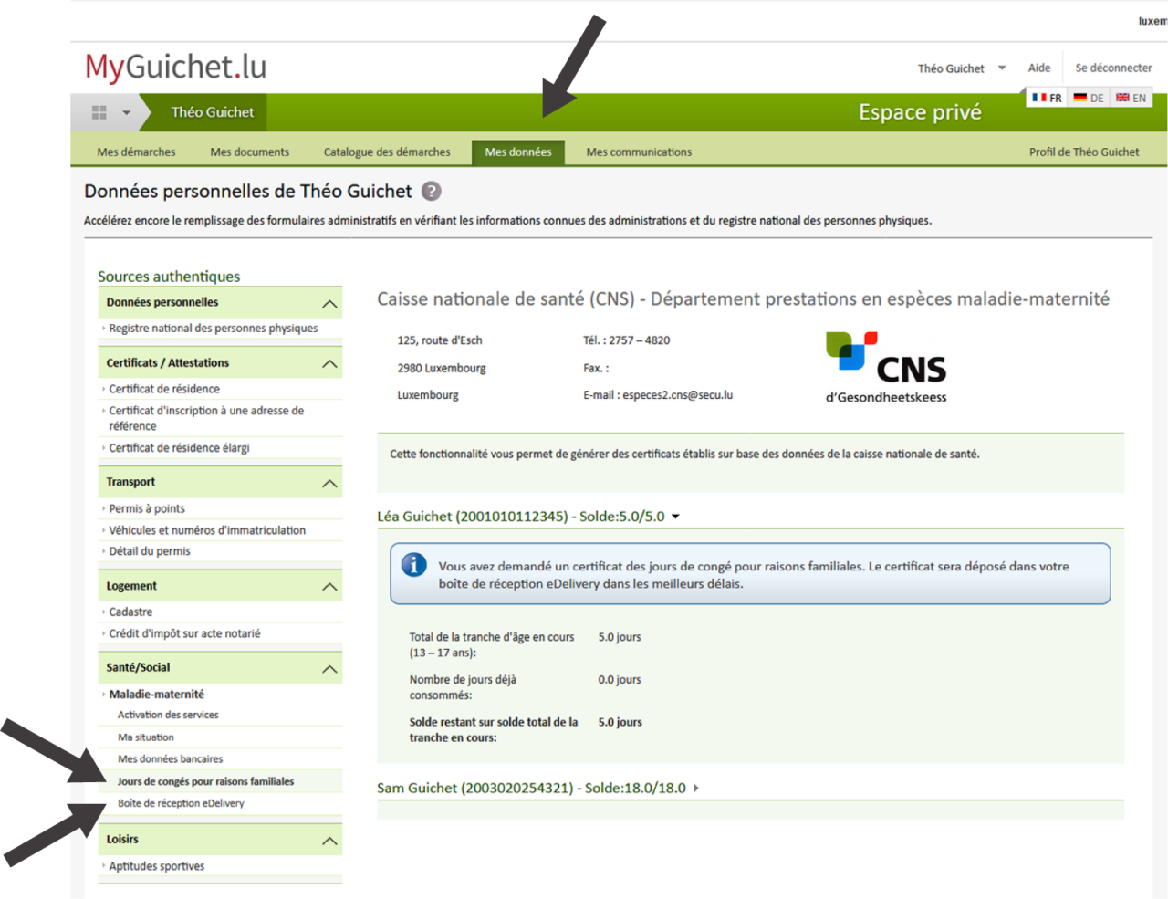The width and height of the screenshot is (1168, 899).
Task: Click Tél. : 2757 – 4820 text
Action: 626,340
